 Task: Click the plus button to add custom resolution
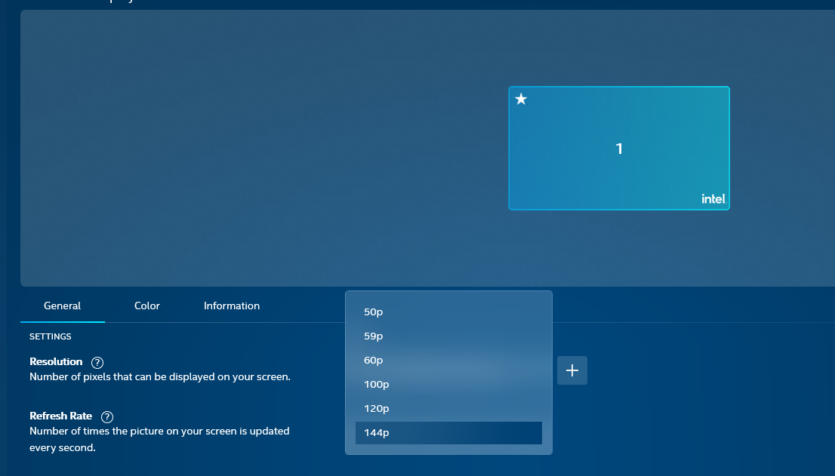click(x=572, y=370)
